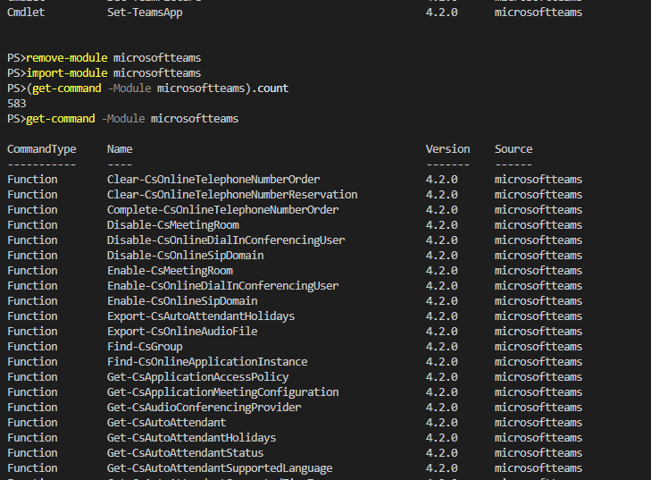Select Get-CsApplicationMeetingConfiguration
The image size is (651, 480).
[223, 392]
